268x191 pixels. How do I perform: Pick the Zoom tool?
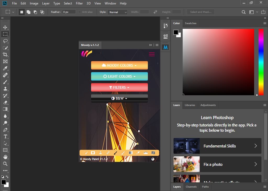tap(6, 164)
